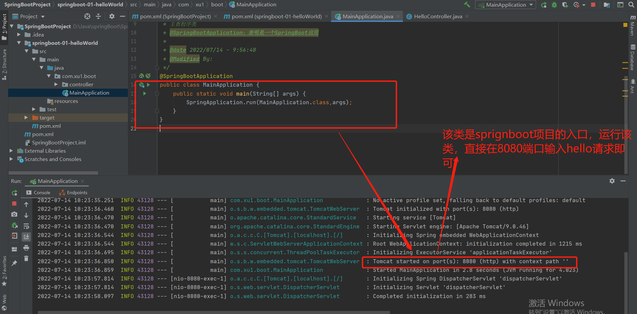637x314 pixels.
Task: Close the HelloController.java tab
Action: 467,16
